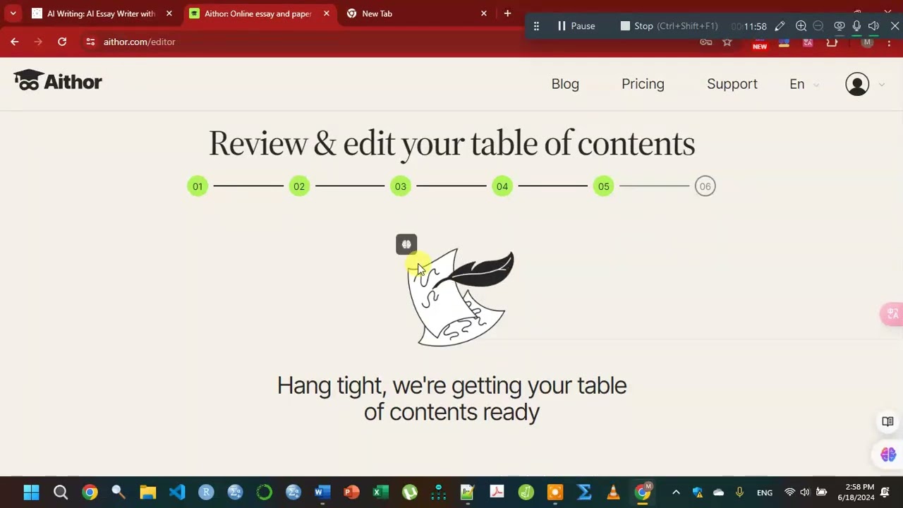Open Microsoft Word from taskbar
Screen dimensions: 903x508
pos(322,492)
